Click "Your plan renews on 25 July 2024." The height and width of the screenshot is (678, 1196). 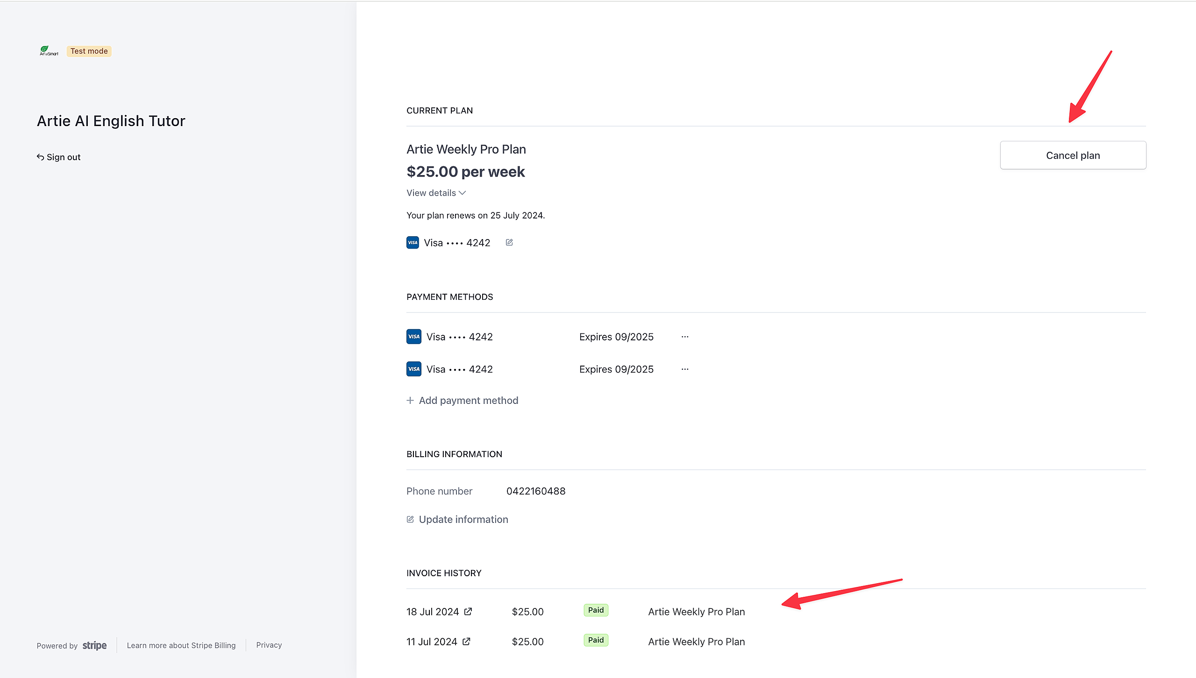point(476,215)
